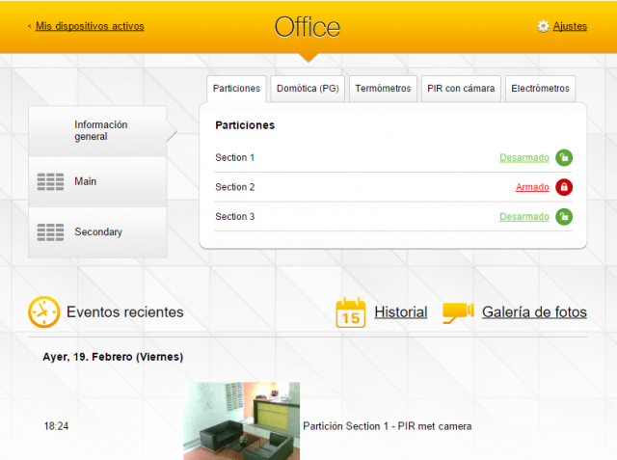Viewport: 617px width, 460px height.
Task: Open the Particiones tab
Action: (236, 89)
